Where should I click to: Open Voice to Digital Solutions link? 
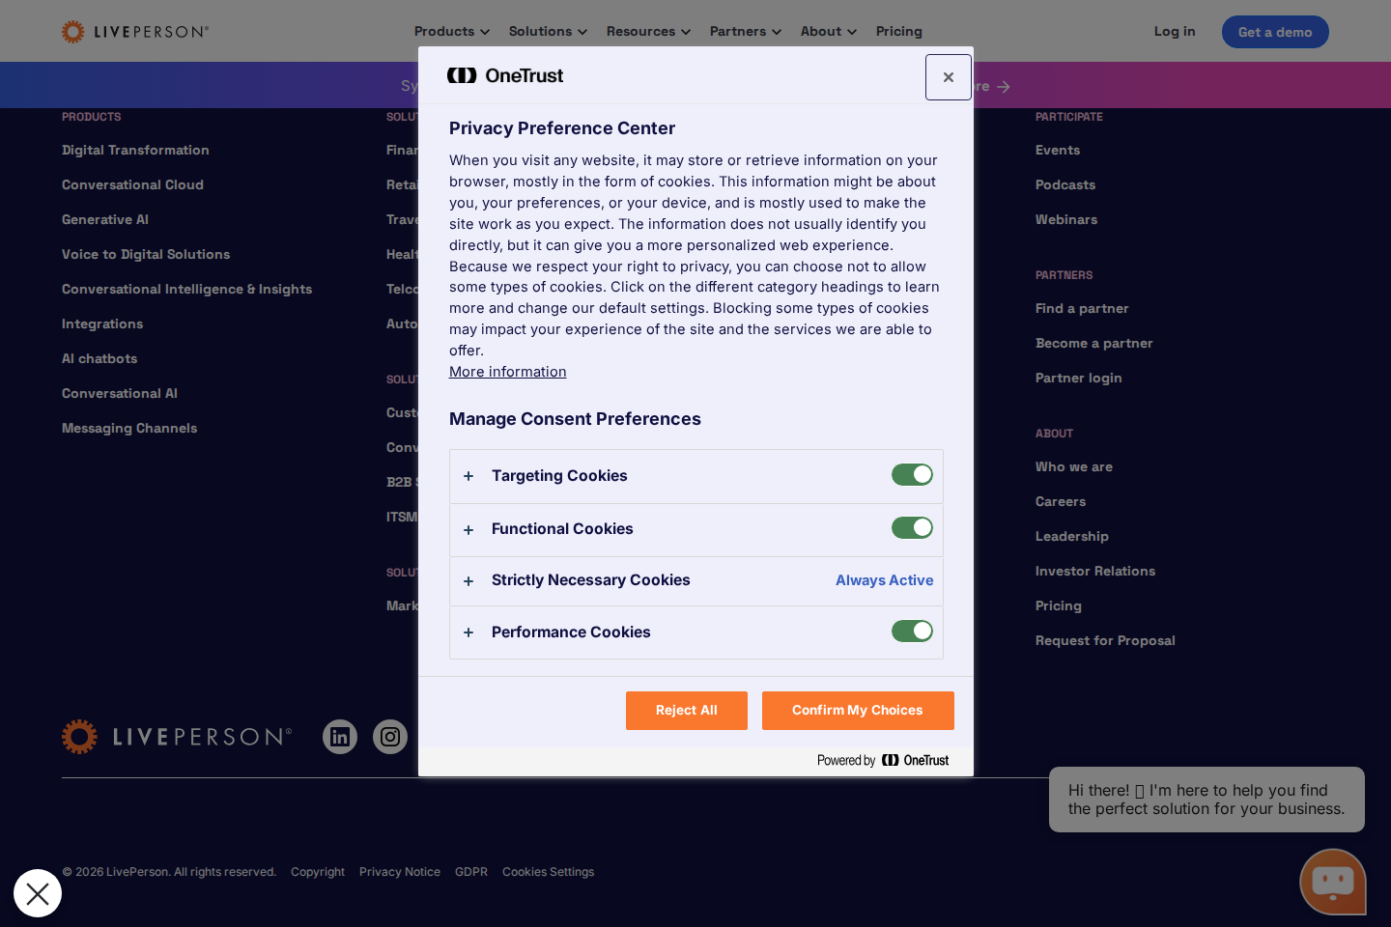coord(146,254)
